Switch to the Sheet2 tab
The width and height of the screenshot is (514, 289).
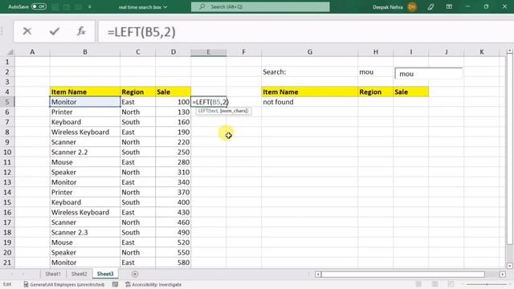point(80,274)
